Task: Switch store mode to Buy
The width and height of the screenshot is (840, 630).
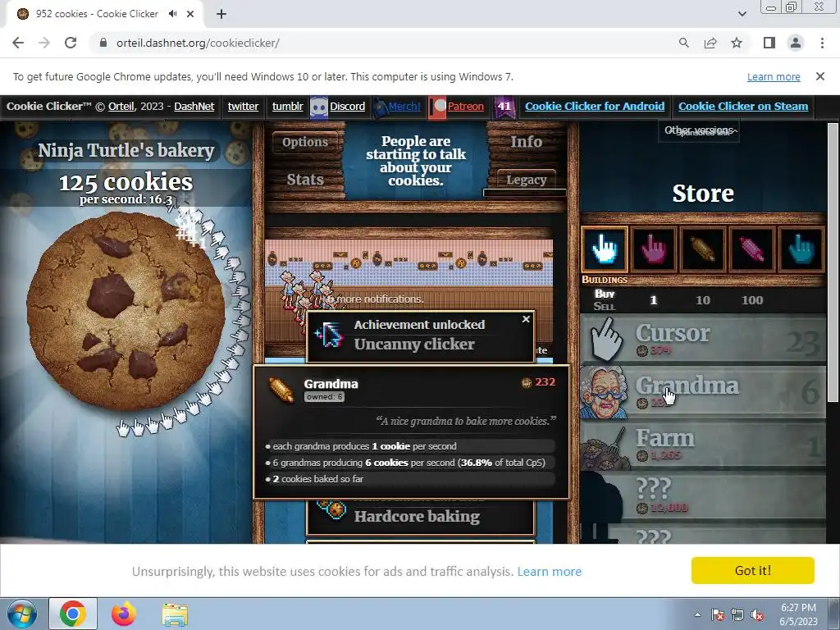Action: 605,294
